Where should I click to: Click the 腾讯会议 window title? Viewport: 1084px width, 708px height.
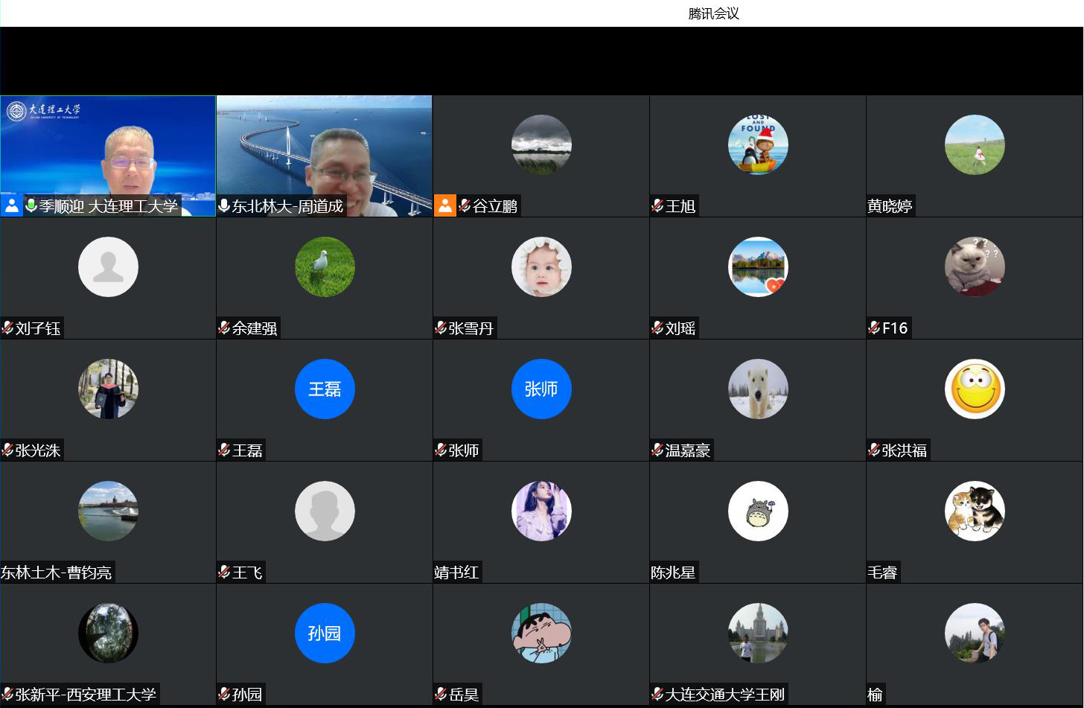713,13
